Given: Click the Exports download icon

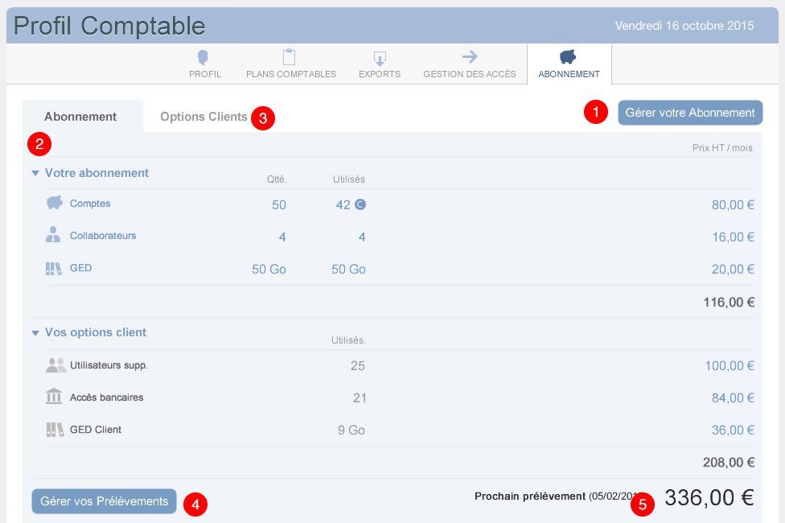Looking at the screenshot, I should [380, 58].
